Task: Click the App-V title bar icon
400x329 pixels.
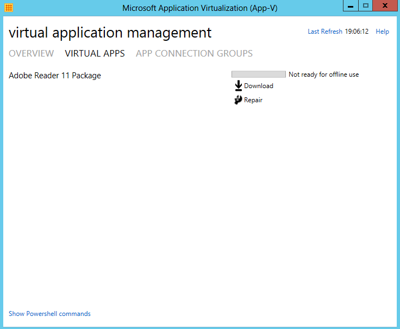Action: tap(9, 8)
